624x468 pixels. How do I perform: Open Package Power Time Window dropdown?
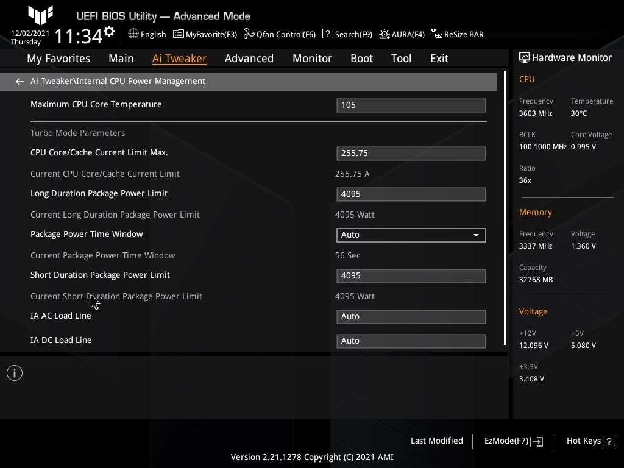411,235
